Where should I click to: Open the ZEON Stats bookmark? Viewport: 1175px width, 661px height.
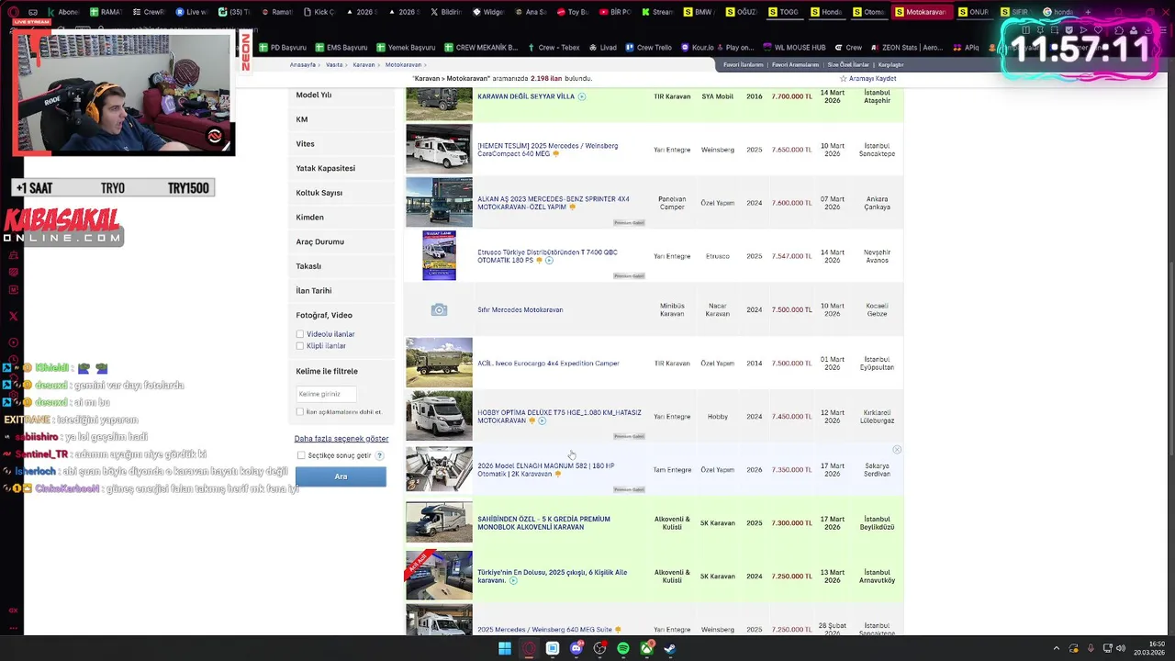coord(906,47)
